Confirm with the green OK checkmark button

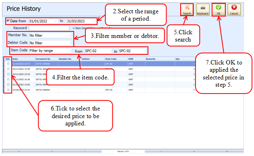tap(219, 10)
